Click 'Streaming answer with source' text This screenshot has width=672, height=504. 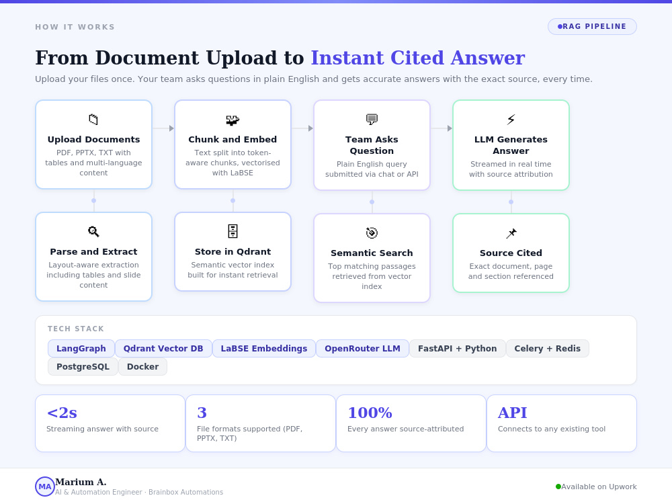click(102, 429)
